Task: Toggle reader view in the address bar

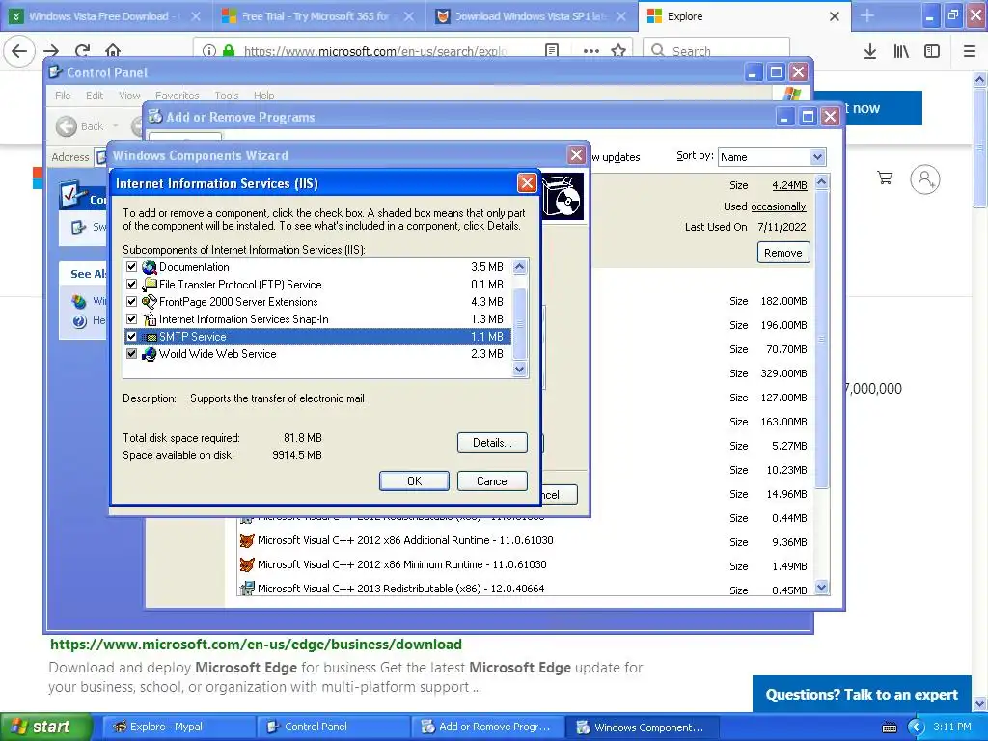Action: tap(552, 51)
